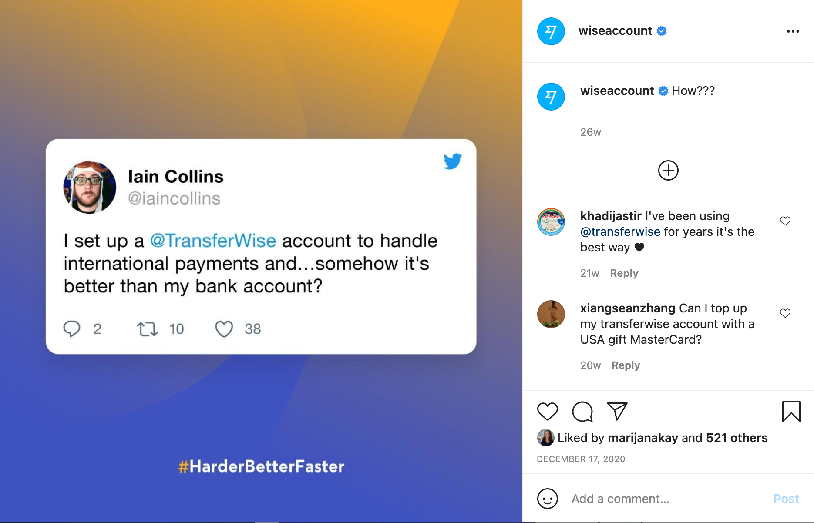Open the emoji picker smiley icon
Screen dimensions: 814x523
547,499
